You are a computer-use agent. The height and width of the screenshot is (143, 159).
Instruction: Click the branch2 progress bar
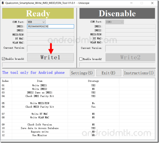coord(117,65)
